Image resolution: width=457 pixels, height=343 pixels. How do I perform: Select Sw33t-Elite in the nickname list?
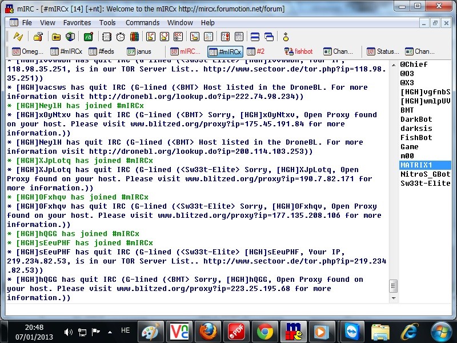point(425,183)
